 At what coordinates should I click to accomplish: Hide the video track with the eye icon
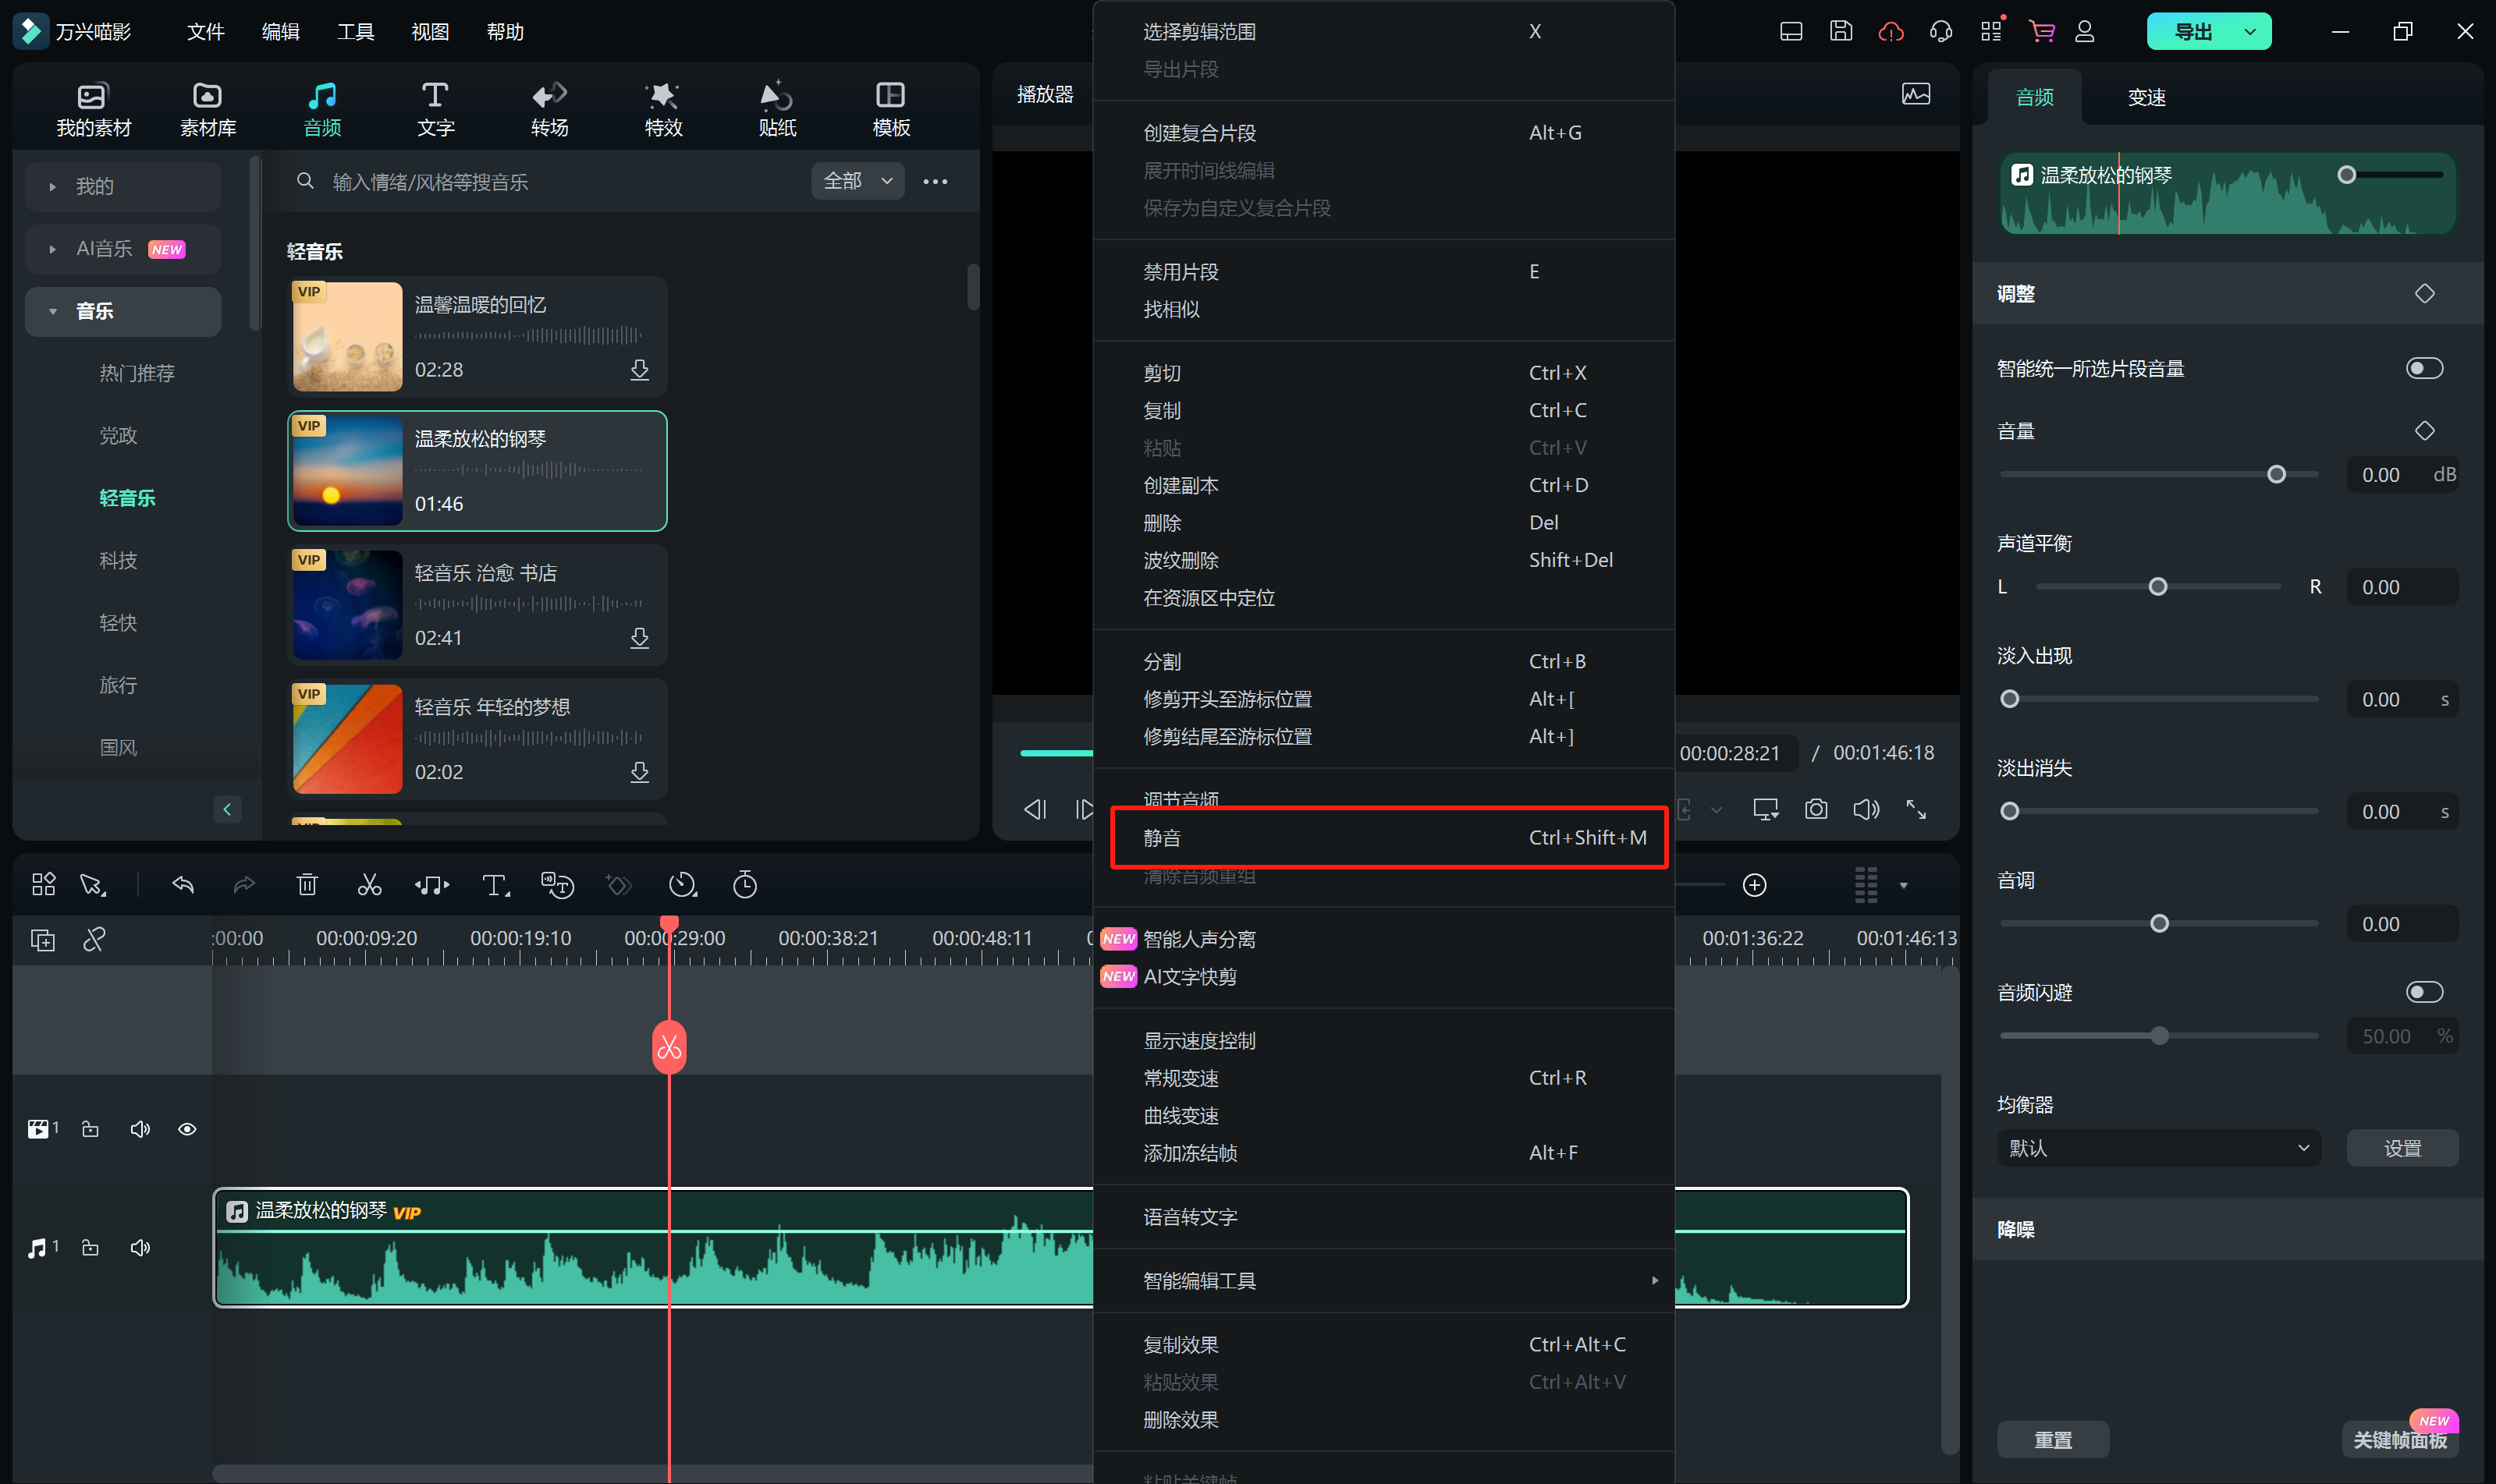coord(187,1128)
